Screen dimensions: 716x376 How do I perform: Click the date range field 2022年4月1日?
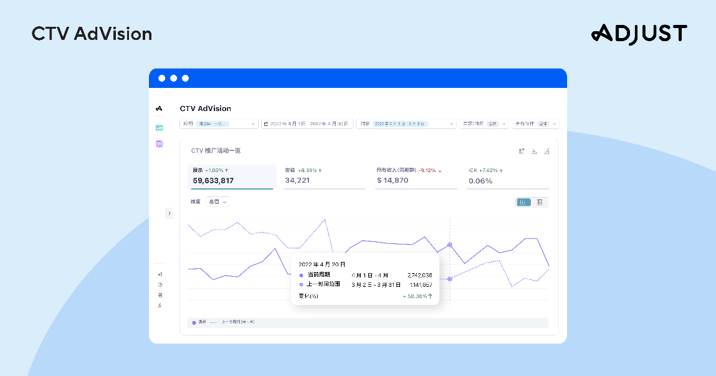pyautogui.click(x=307, y=124)
